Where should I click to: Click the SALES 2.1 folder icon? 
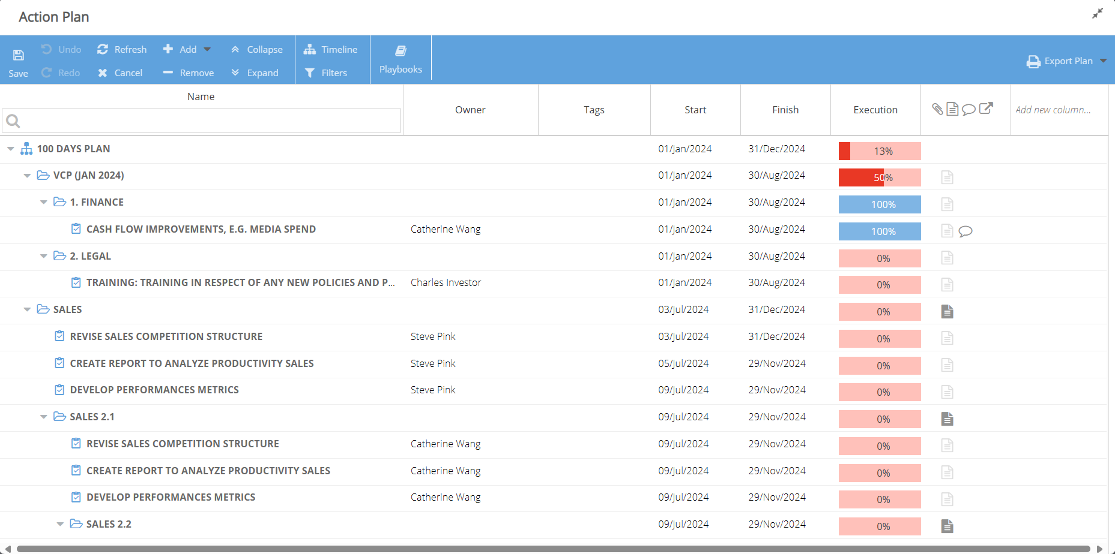pyautogui.click(x=59, y=416)
